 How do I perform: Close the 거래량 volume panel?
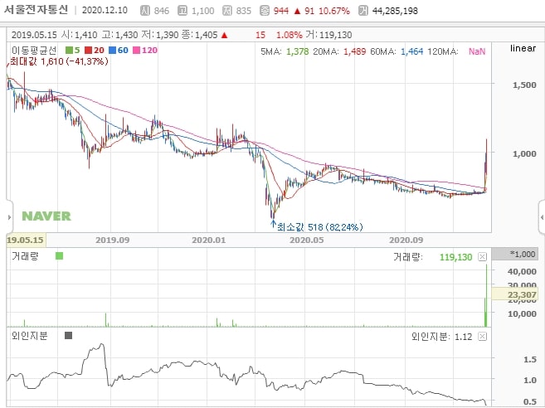(482, 257)
